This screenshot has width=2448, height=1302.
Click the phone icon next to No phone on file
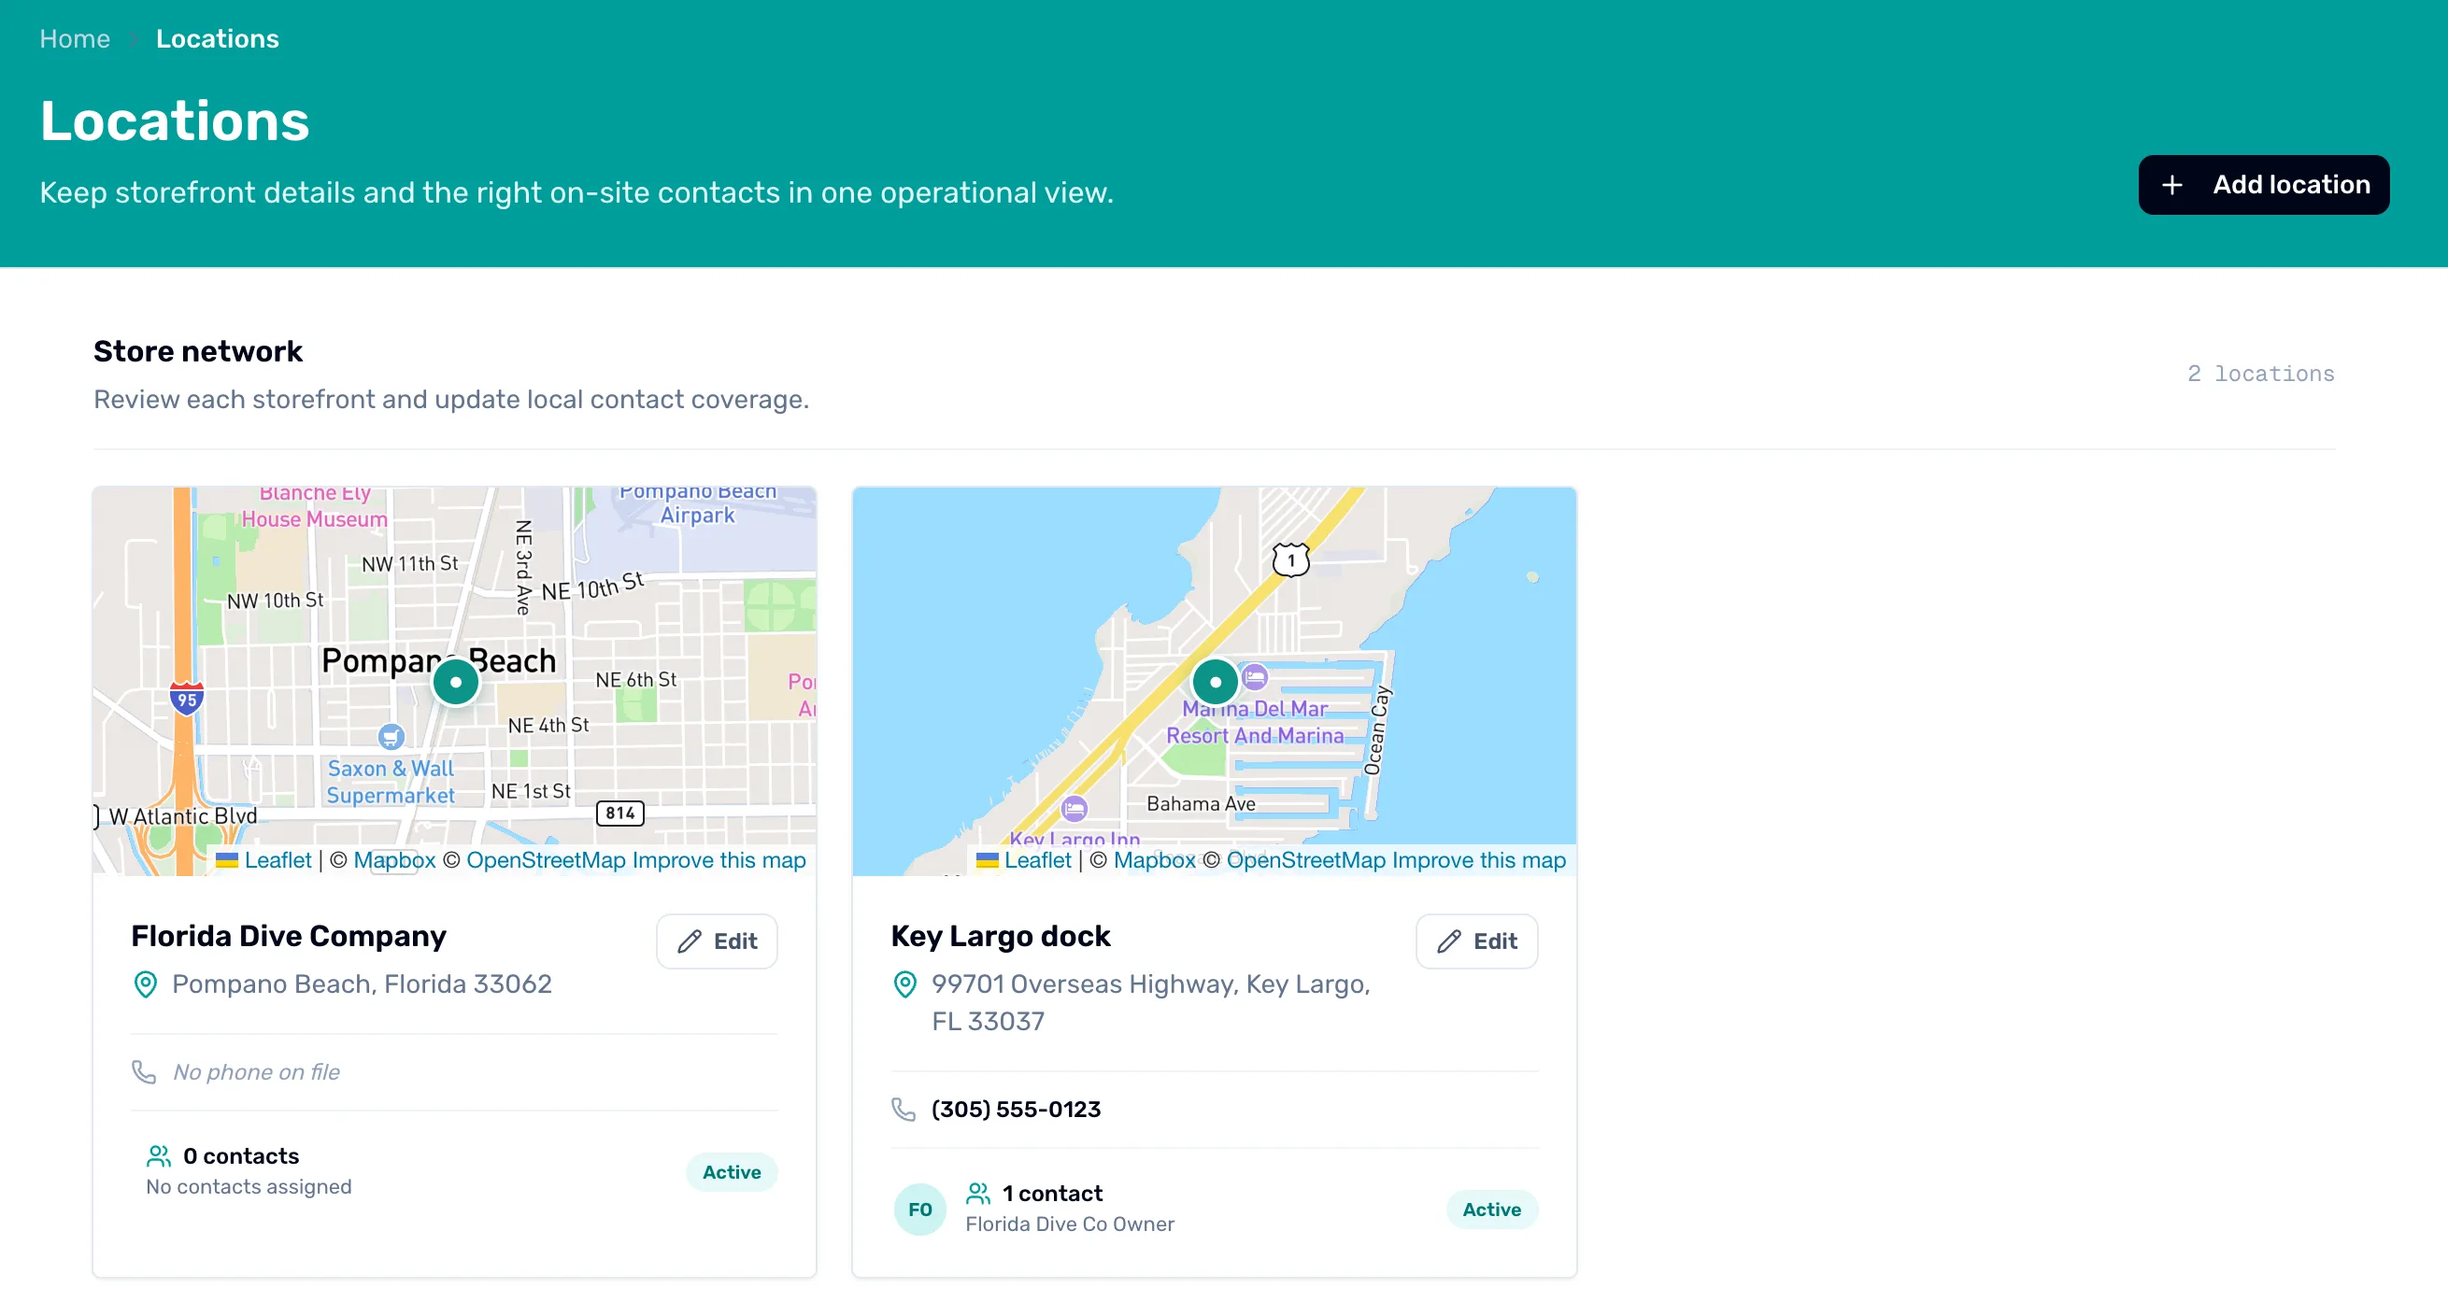pos(144,1072)
